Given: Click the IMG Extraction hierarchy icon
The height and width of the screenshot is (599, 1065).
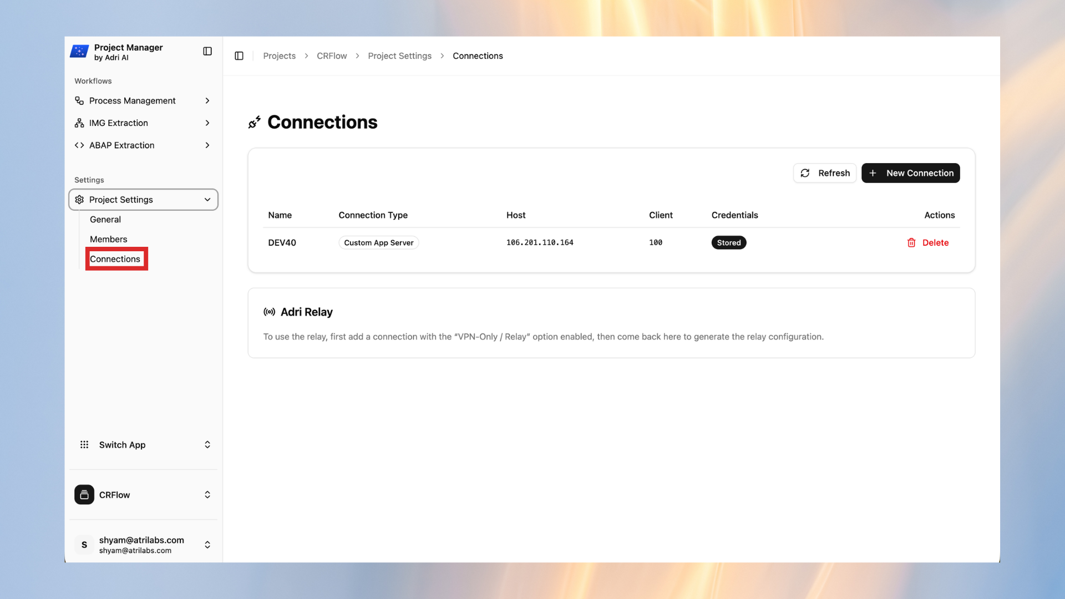Looking at the screenshot, I should pyautogui.click(x=79, y=123).
